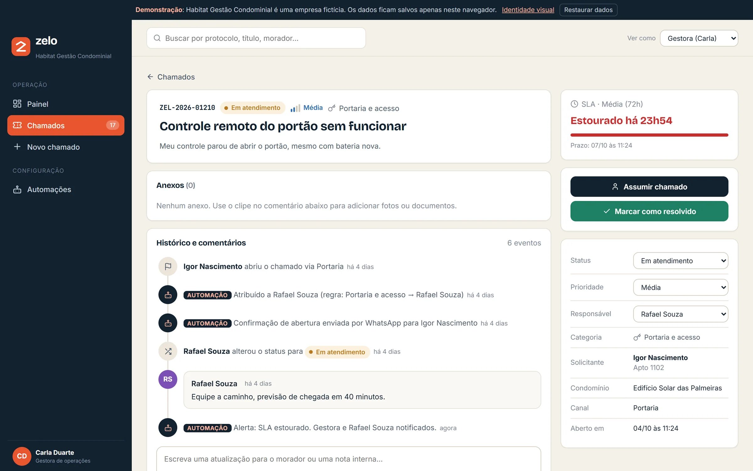Click robot icon of WhatsApp confirmation event
Image resolution: width=753 pixels, height=471 pixels.
click(168, 323)
